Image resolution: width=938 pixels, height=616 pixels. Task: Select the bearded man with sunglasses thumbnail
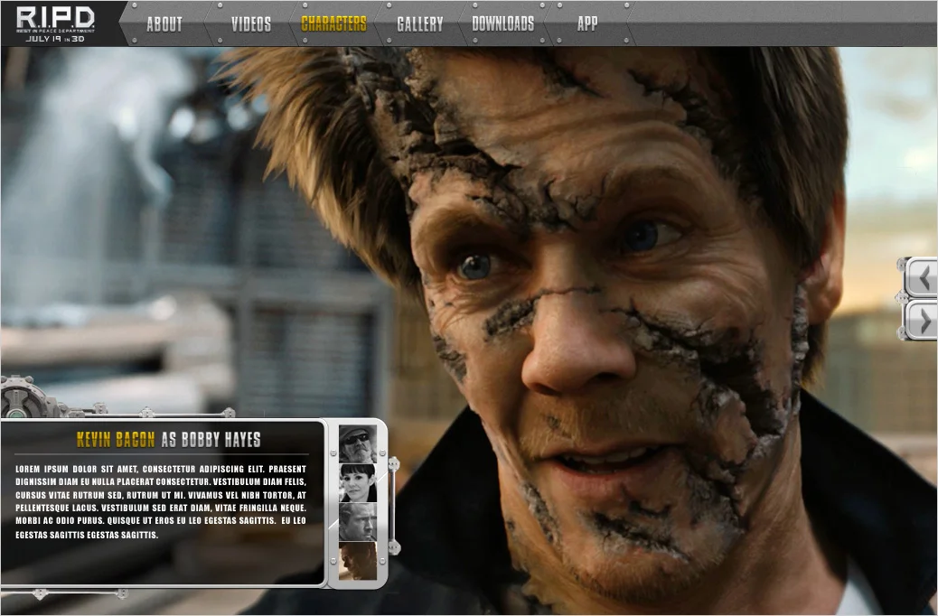pos(358,443)
